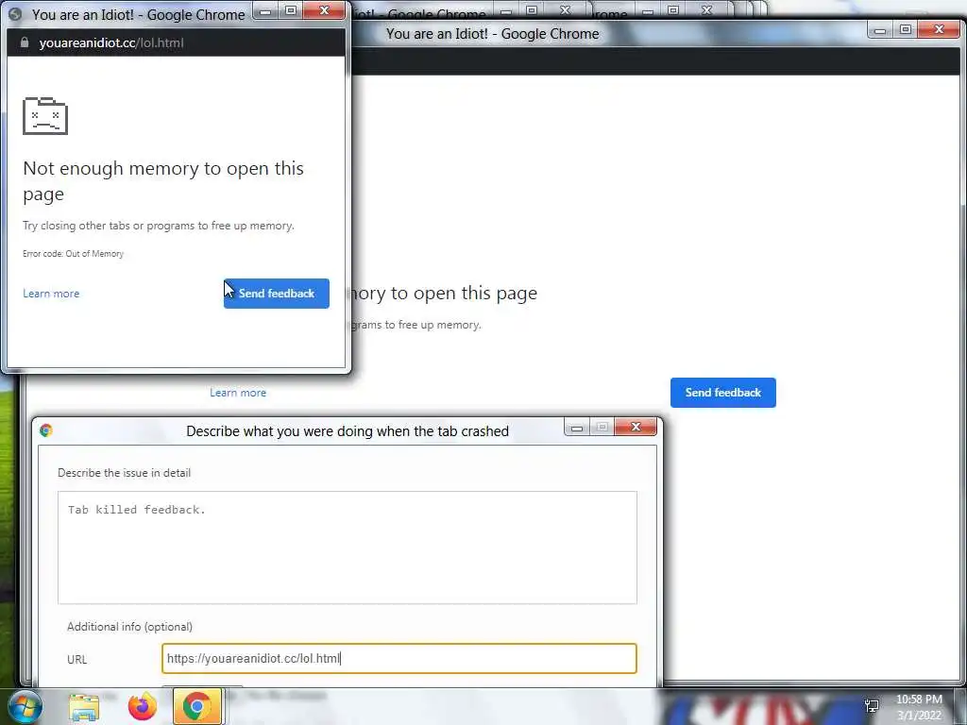Image resolution: width=967 pixels, height=725 pixels.
Task: Click the URL field in the feedback dialog
Action: pos(399,658)
